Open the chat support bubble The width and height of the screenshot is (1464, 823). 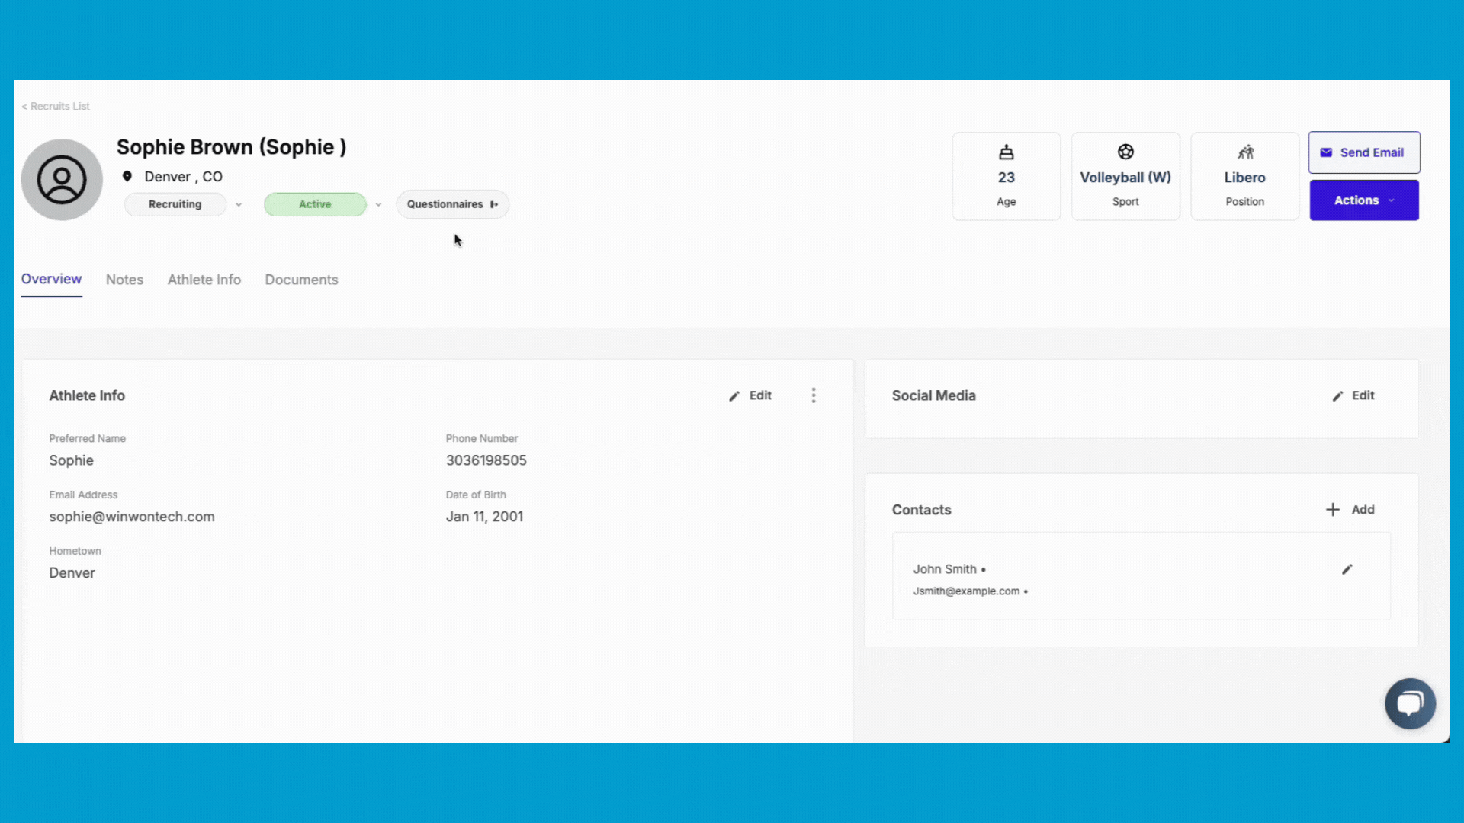1410,703
